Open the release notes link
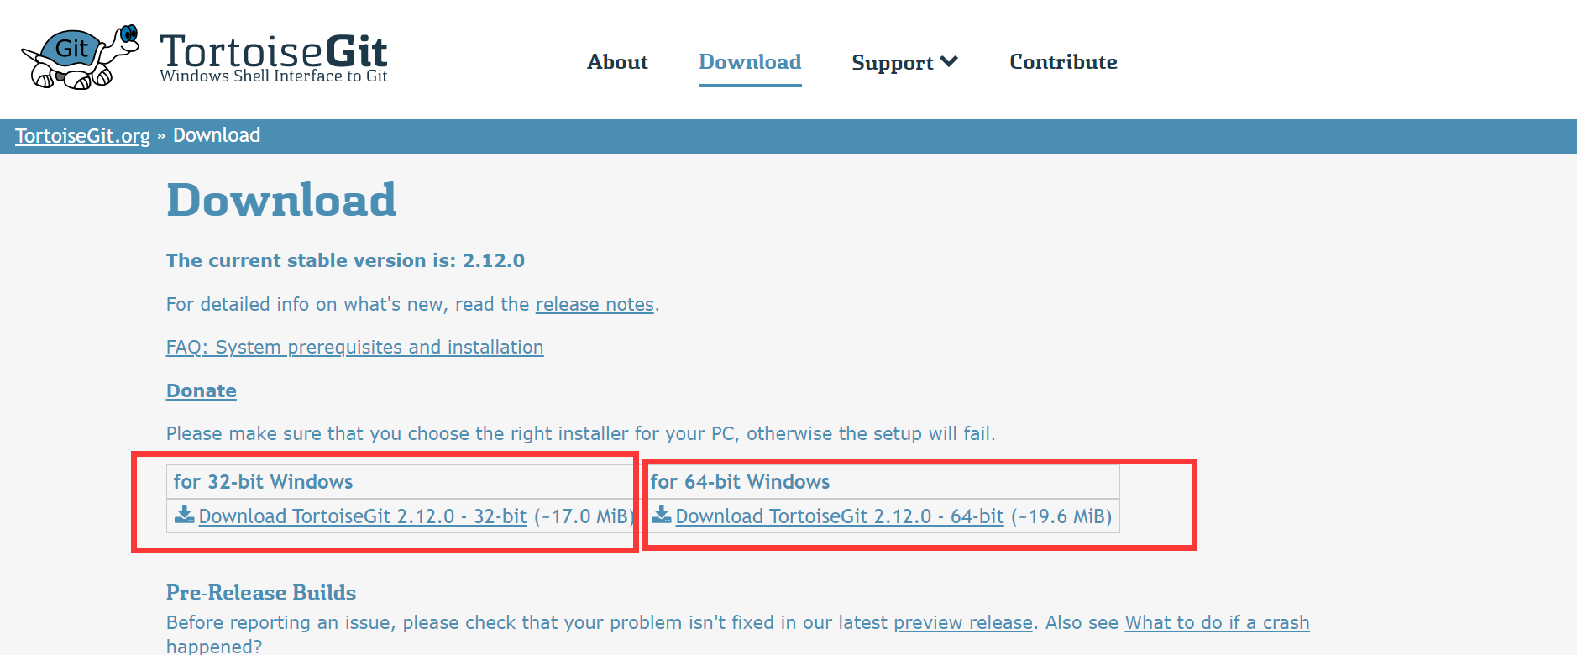 pyautogui.click(x=595, y=304)
